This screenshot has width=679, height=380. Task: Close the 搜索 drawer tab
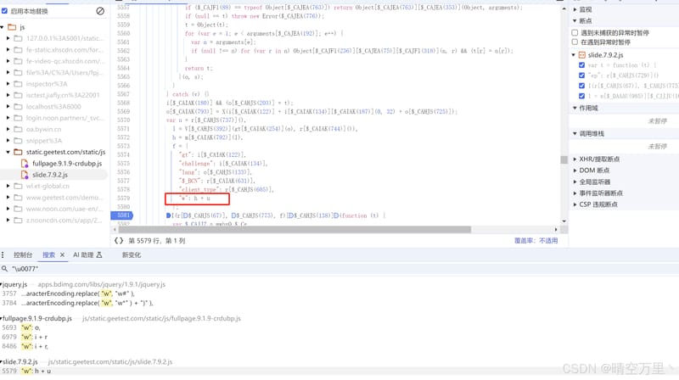(x=62, y=255)
